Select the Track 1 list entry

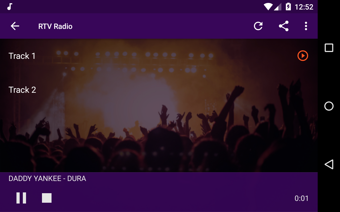[159, 56]
